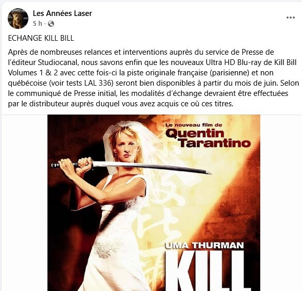
Task: Click the UMA THURMAN credit on poster
Action: pyautogui.click(x=205, y=245)
